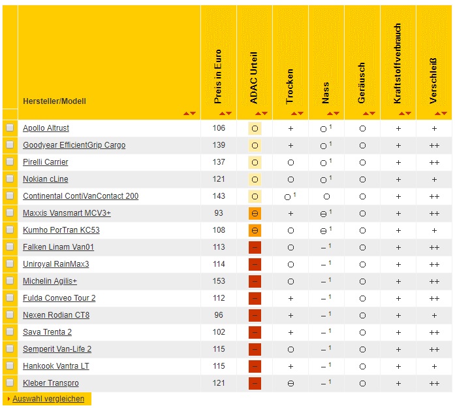Tick the Falken Linam Van01 checkbox
455x408 pixels.
click(10, 246)
